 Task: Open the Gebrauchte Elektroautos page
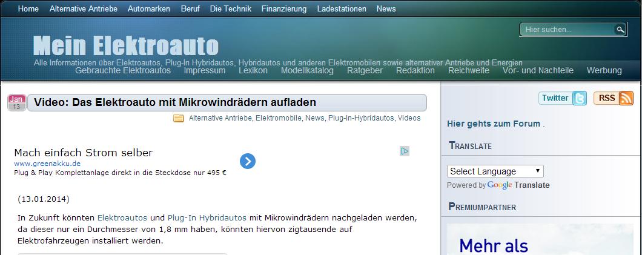pyautogui.click(x=123, y=70)
